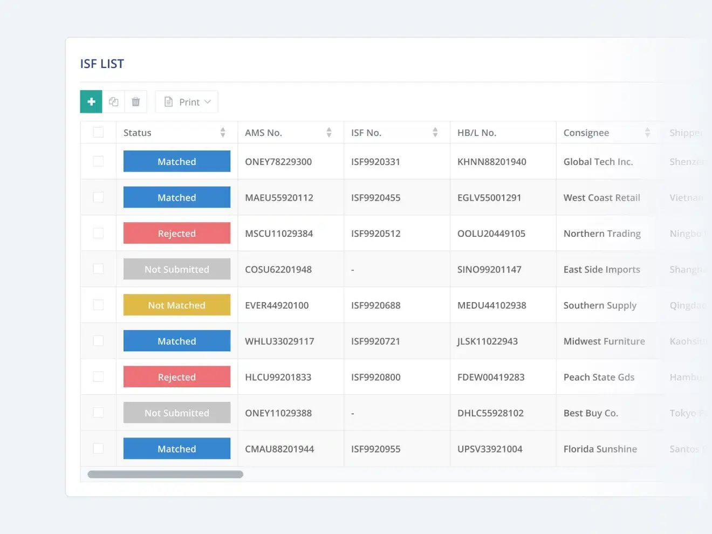Click ISF number ISF9920721
The height and width of the screenshot is (534, 712).
pos(375,341)
